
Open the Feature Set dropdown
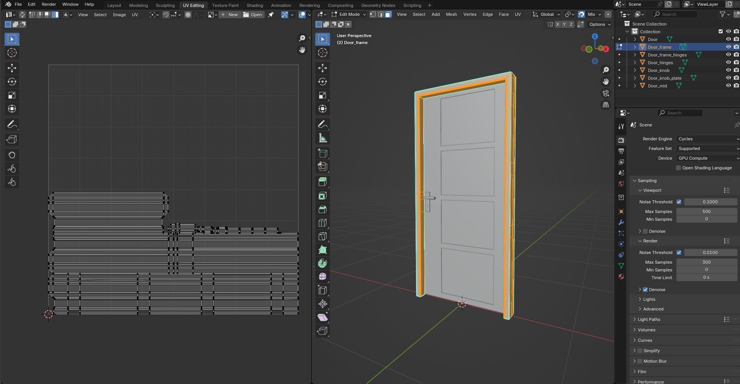708,148
